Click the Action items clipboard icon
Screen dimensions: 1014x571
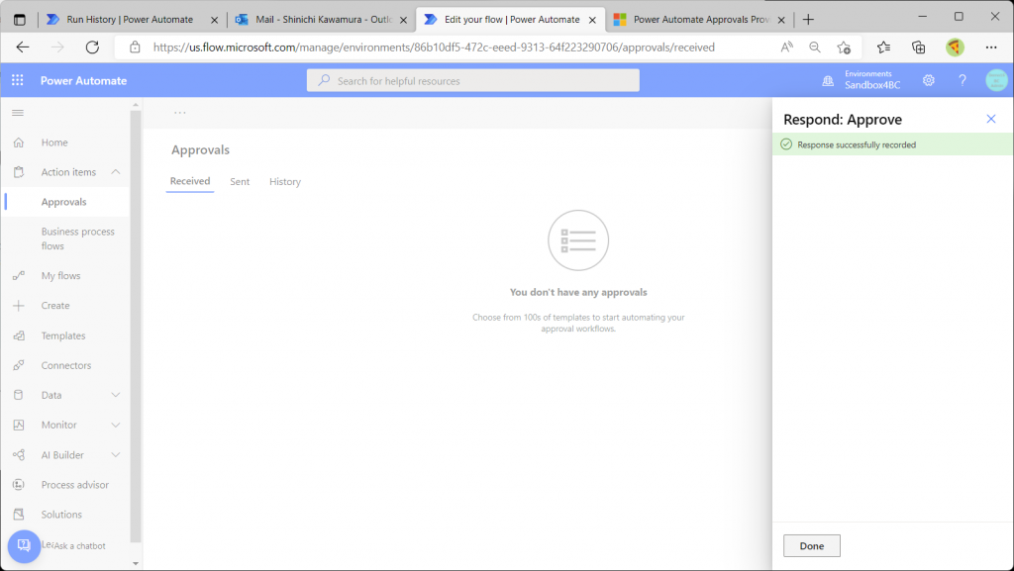pos(19,172)
